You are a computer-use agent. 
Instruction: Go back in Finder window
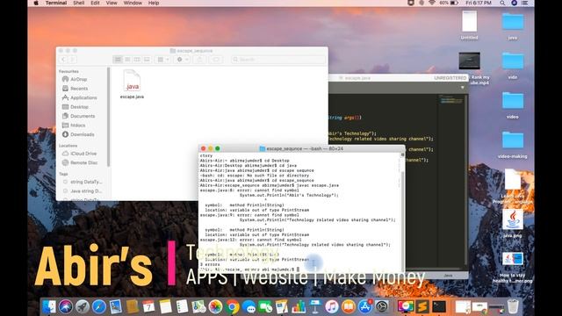point(63,60)
